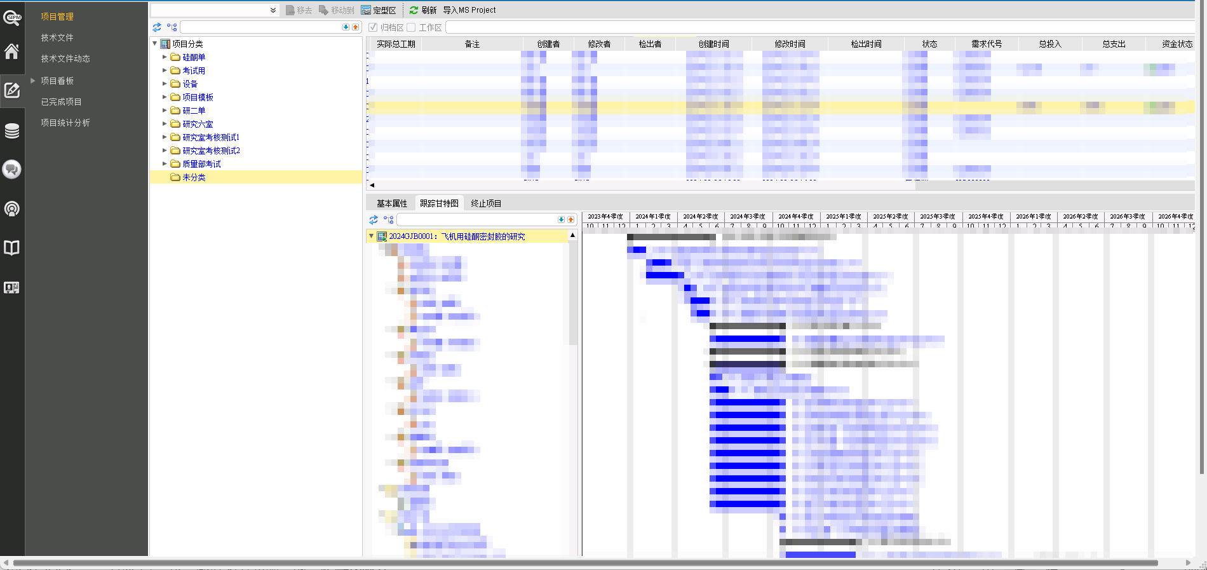
Task: Select the edit/pencil module icon in sidebar
Action: point(12,90)
